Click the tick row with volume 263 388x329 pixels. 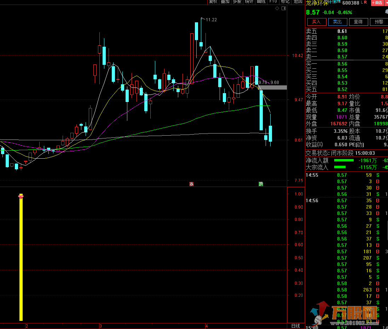point(347,290)
